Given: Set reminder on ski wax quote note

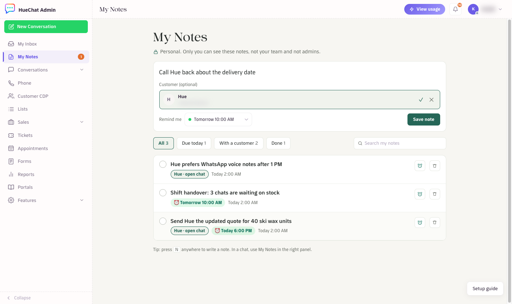Looking at the screenshot, I should [x=420, y=223].
